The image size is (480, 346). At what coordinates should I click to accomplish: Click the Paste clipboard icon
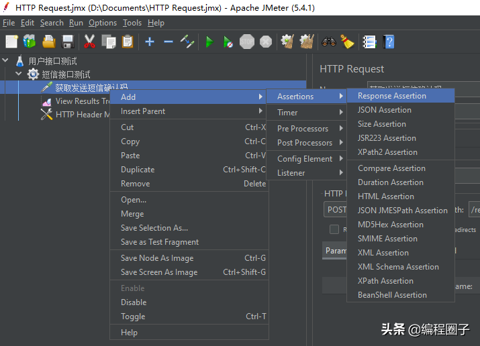pyautogui.click(x=128, y=42)
